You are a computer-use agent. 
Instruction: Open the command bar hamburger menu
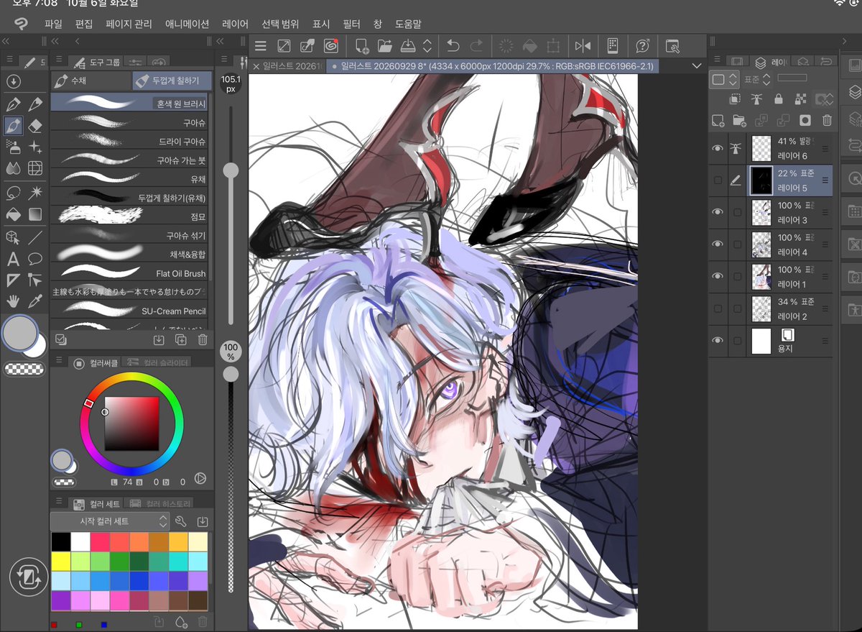[x=261, y=46]
